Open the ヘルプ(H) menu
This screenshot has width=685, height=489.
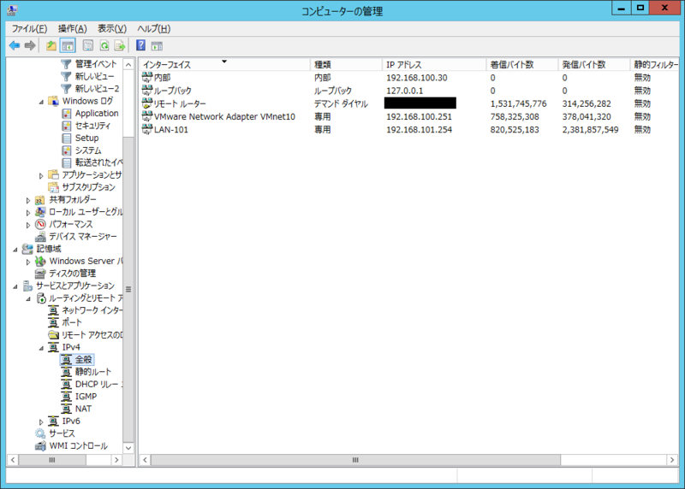pos(154,29)
